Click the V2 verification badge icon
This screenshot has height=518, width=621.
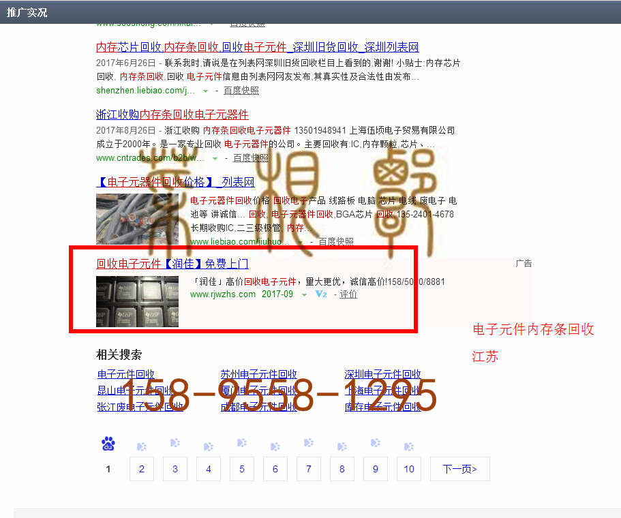point(321,294)
